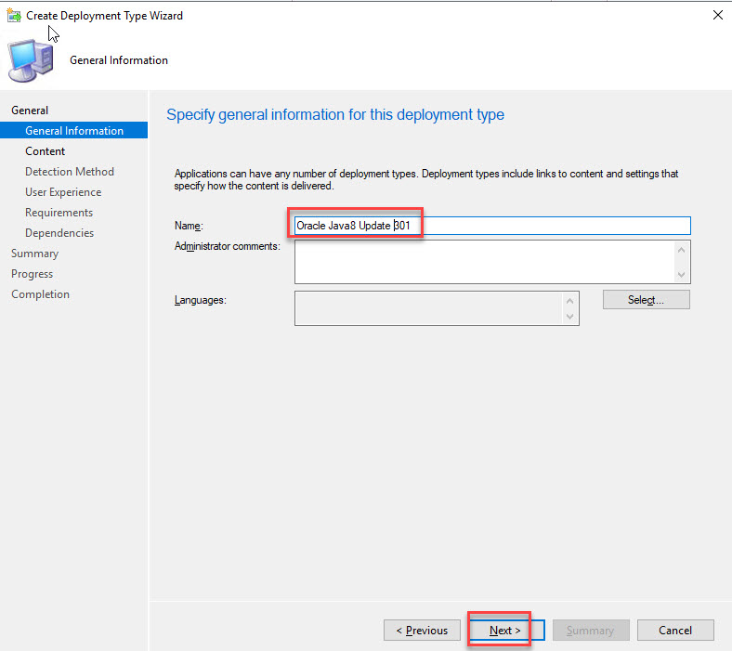Click the wizard title bar icon

pos(14,16)
